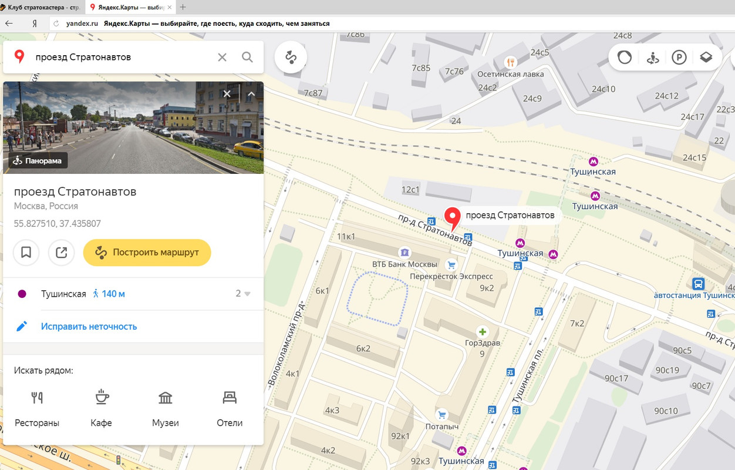Click the building label 12с1

410,189
